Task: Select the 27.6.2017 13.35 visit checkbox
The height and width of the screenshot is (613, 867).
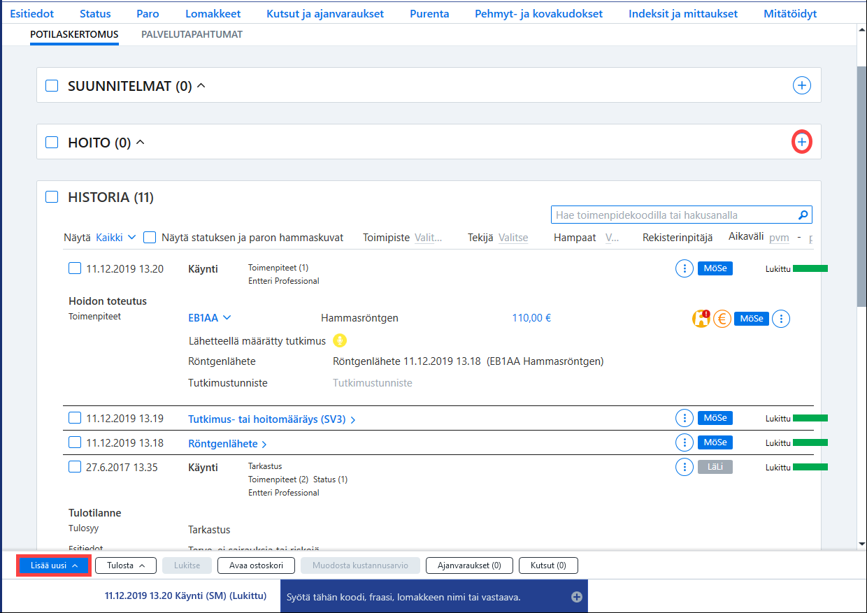Action: coord(75,467)
